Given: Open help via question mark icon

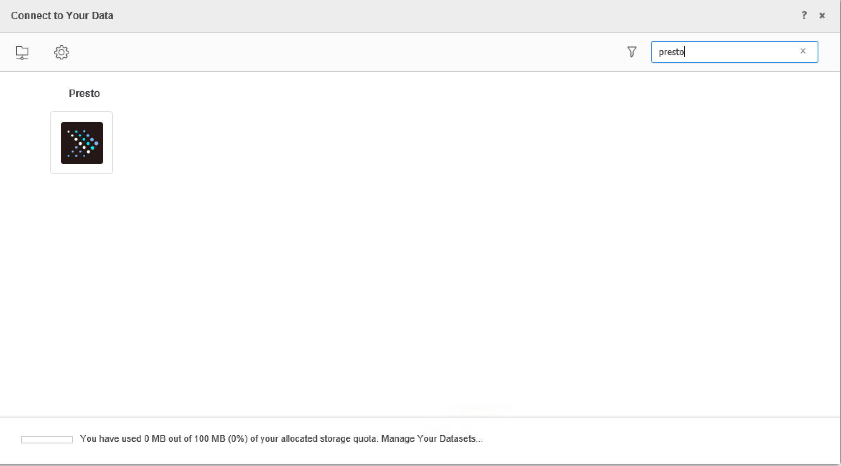Looking at the screenshot, I should 804,15.
